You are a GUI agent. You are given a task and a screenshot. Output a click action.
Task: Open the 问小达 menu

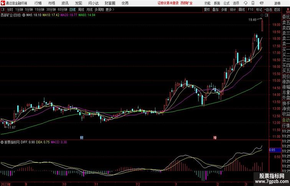pos(93,3)
